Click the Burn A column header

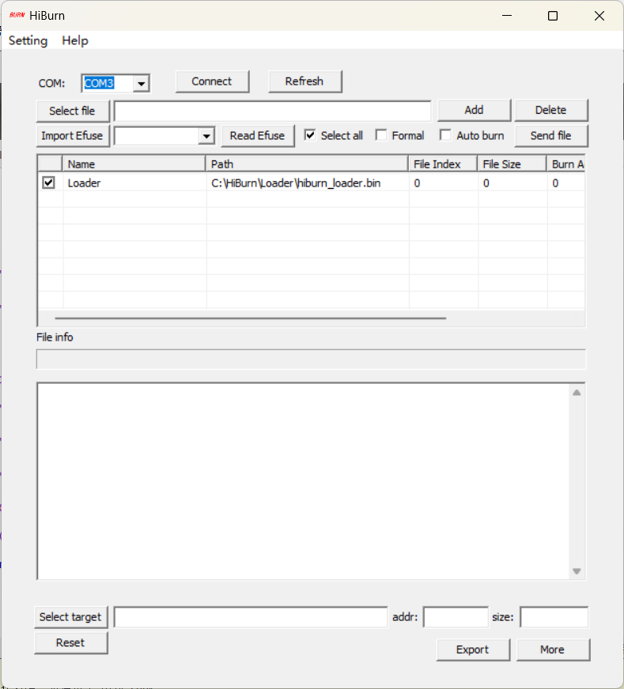[x=566, y=164]
